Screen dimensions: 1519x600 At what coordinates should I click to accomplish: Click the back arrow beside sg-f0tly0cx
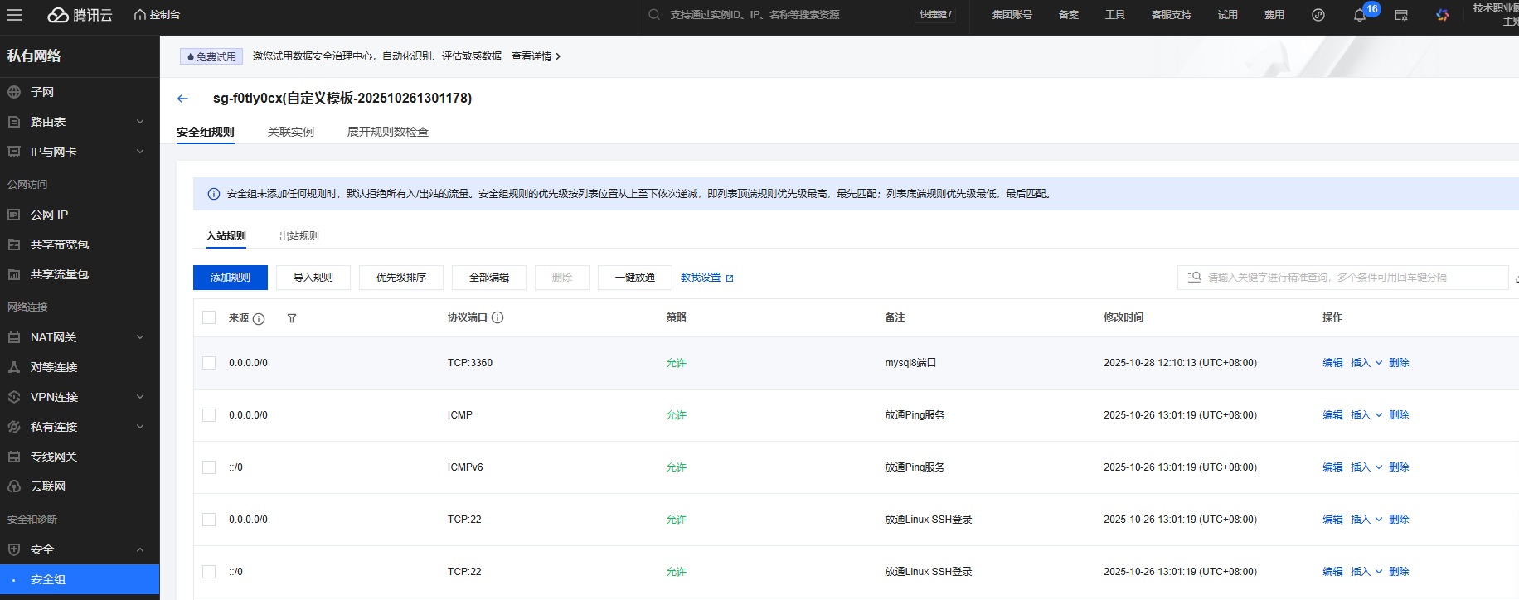[x=182, y=99]
